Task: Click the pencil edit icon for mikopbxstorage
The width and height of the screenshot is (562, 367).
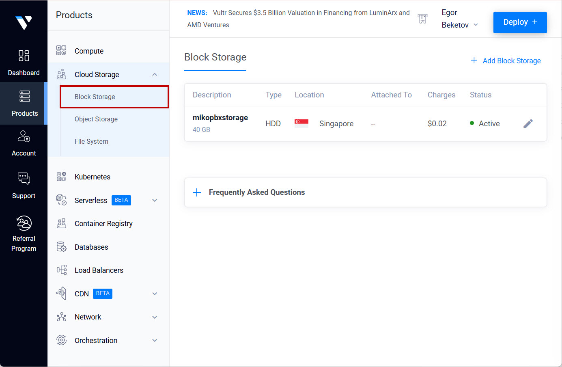Action: coord(528,124)
